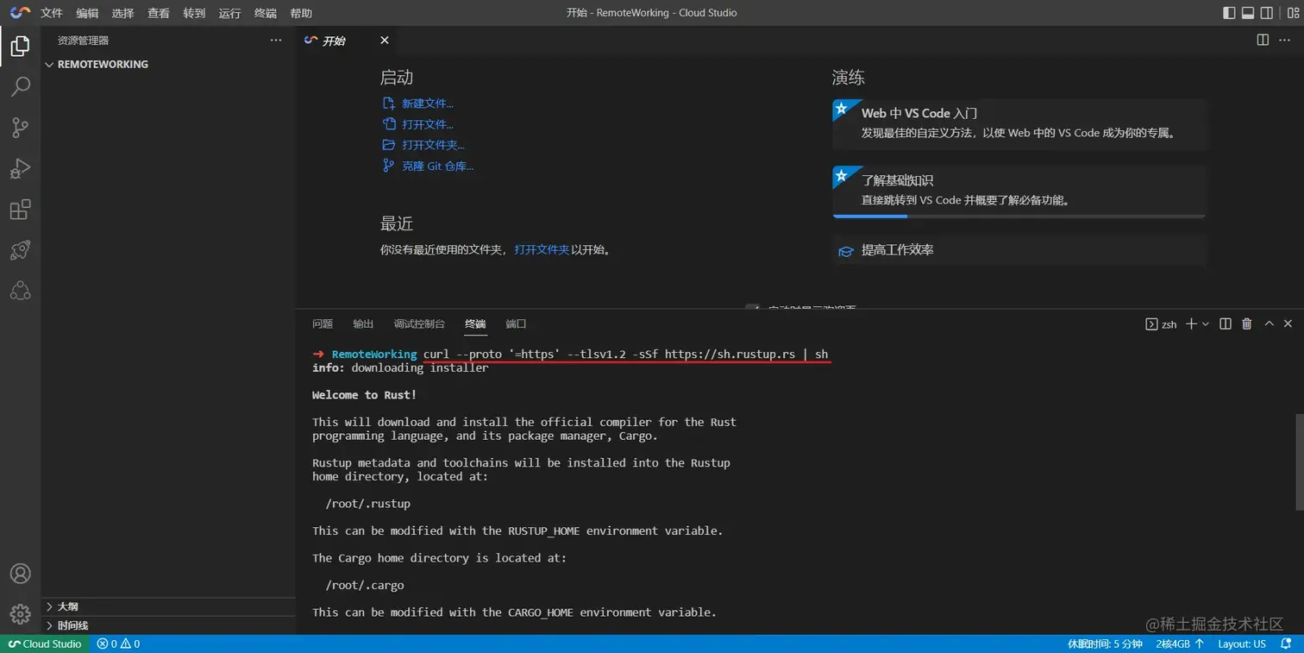Expand the 时间线 section
1304x653 pixels.
coord(168,625)
